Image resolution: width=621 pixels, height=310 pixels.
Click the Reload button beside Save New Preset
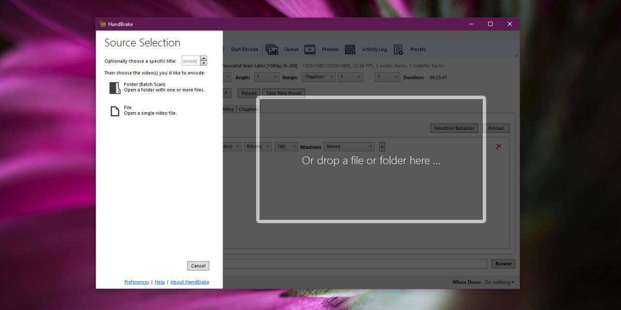click(x=249, y=93)
